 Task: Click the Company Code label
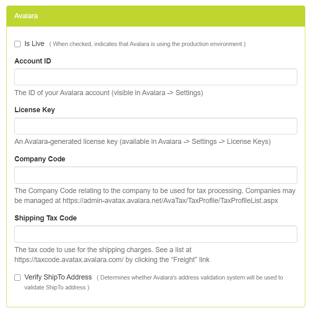point(40,159)
